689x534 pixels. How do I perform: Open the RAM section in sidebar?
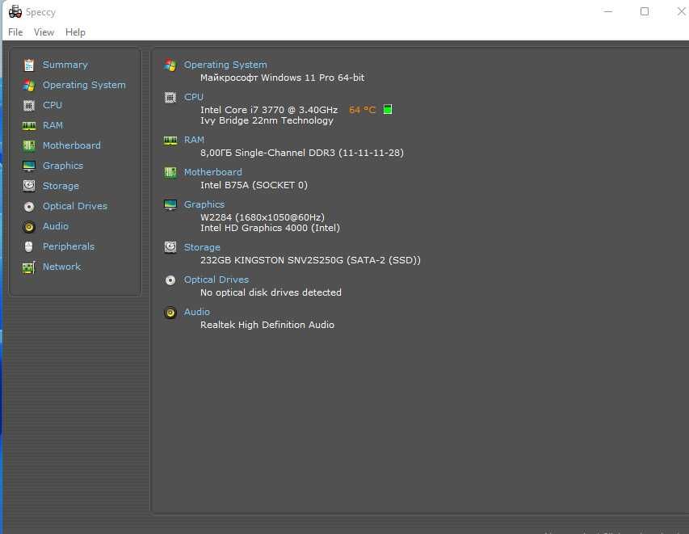click(53, 125)
